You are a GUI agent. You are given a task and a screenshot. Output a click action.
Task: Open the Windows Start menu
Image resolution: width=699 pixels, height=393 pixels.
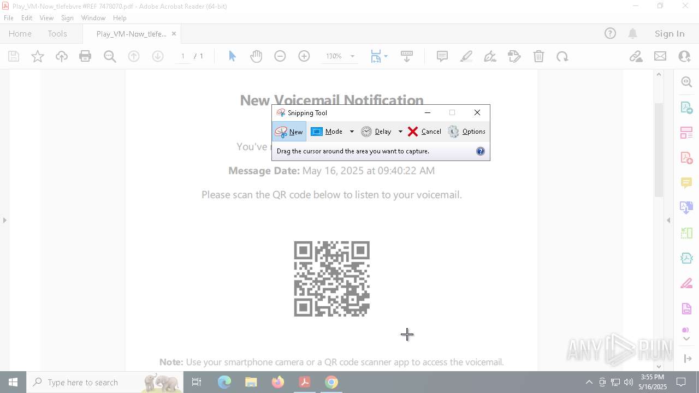click(x=13, y=382)
